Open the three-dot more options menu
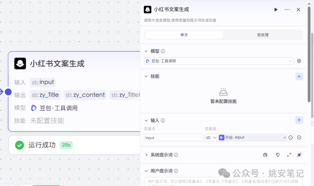 pyautogui.click(x=287, y=10)
